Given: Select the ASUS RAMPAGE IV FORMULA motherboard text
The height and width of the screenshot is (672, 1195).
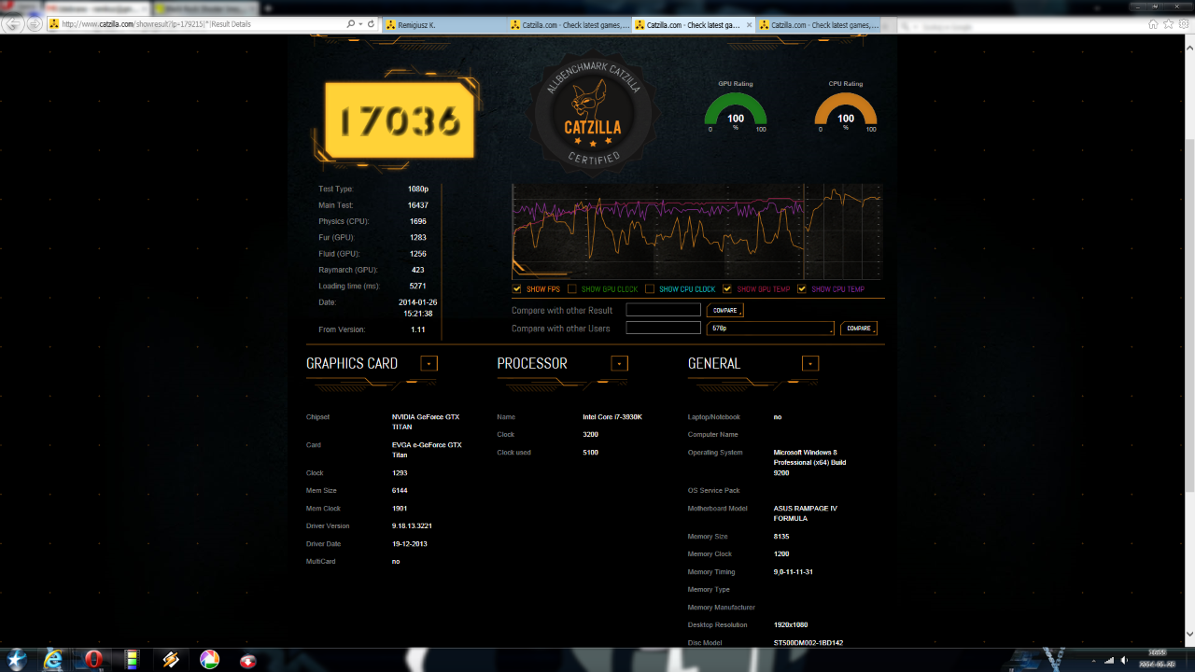Looking at the screenshot, I should point(806,513).
